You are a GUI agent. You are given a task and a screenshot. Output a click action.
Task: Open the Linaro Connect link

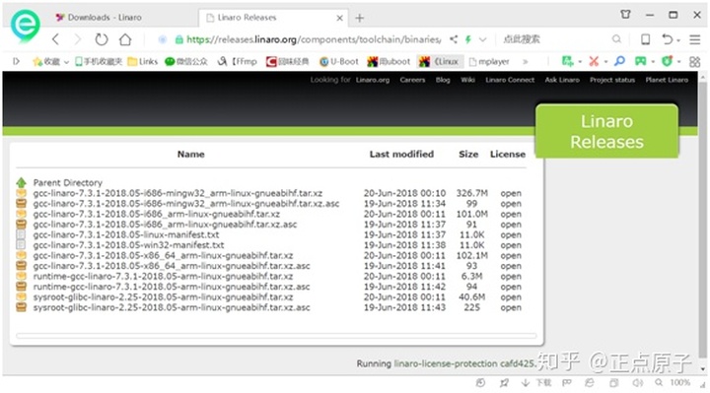[510, 80]
